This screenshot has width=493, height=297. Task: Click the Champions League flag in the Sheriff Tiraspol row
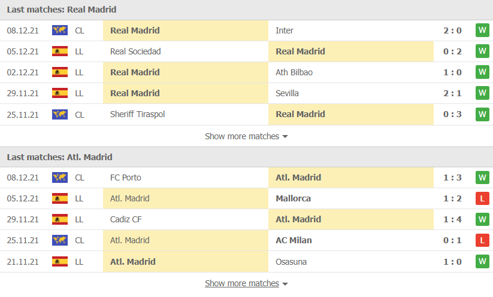click(x=60, y=115)
